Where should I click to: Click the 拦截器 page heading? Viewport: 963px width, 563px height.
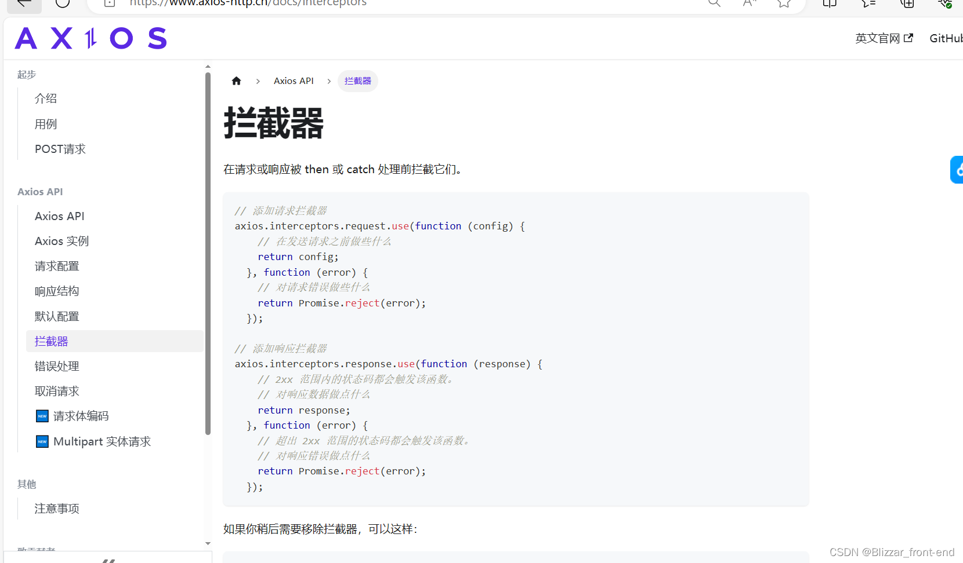[274, 123]
